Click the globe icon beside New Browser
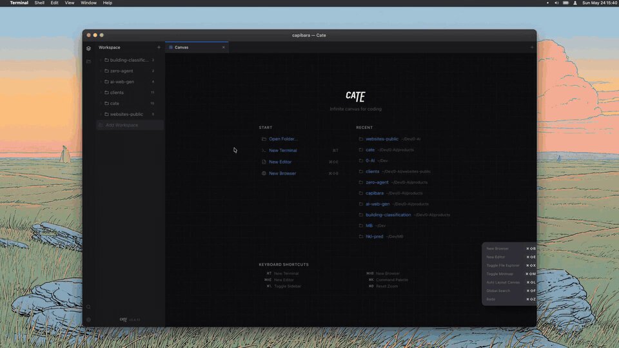The height and width of the screenshot is (348, 619). pos(264,173)
